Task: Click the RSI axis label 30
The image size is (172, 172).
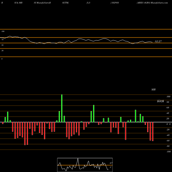Action: coord(2,51)
